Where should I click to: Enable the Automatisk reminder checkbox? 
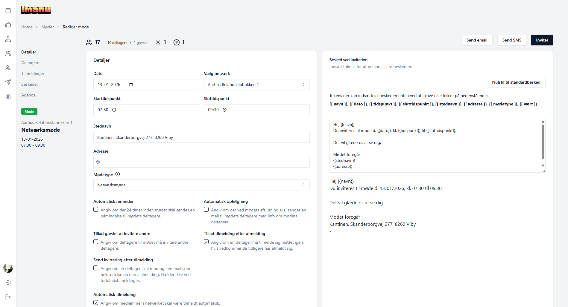96,210
